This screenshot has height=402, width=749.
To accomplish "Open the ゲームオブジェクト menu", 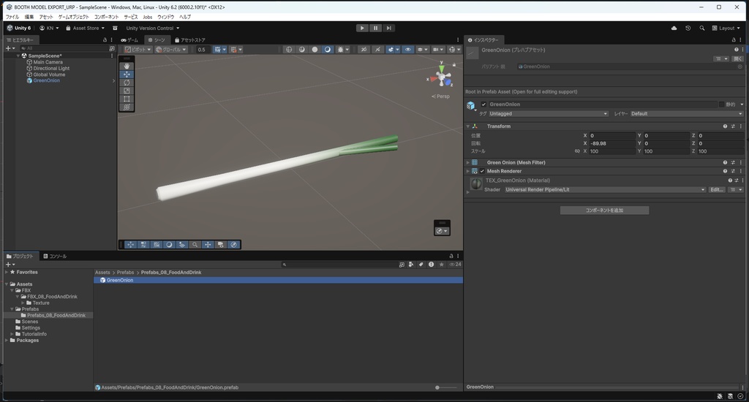I will 74,17.
